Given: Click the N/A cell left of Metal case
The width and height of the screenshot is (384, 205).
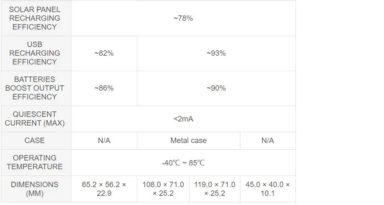Looking at the screenshot, I should coord(104,140).
